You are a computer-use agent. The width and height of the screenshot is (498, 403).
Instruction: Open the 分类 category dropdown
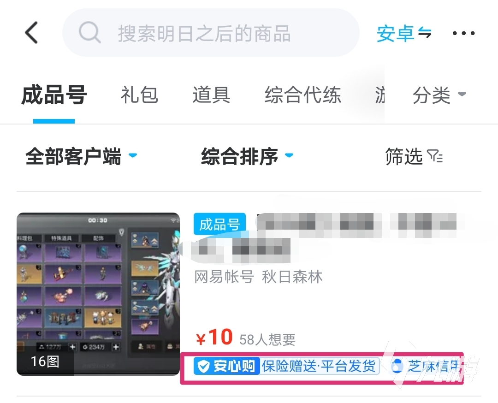coord(439,95)
